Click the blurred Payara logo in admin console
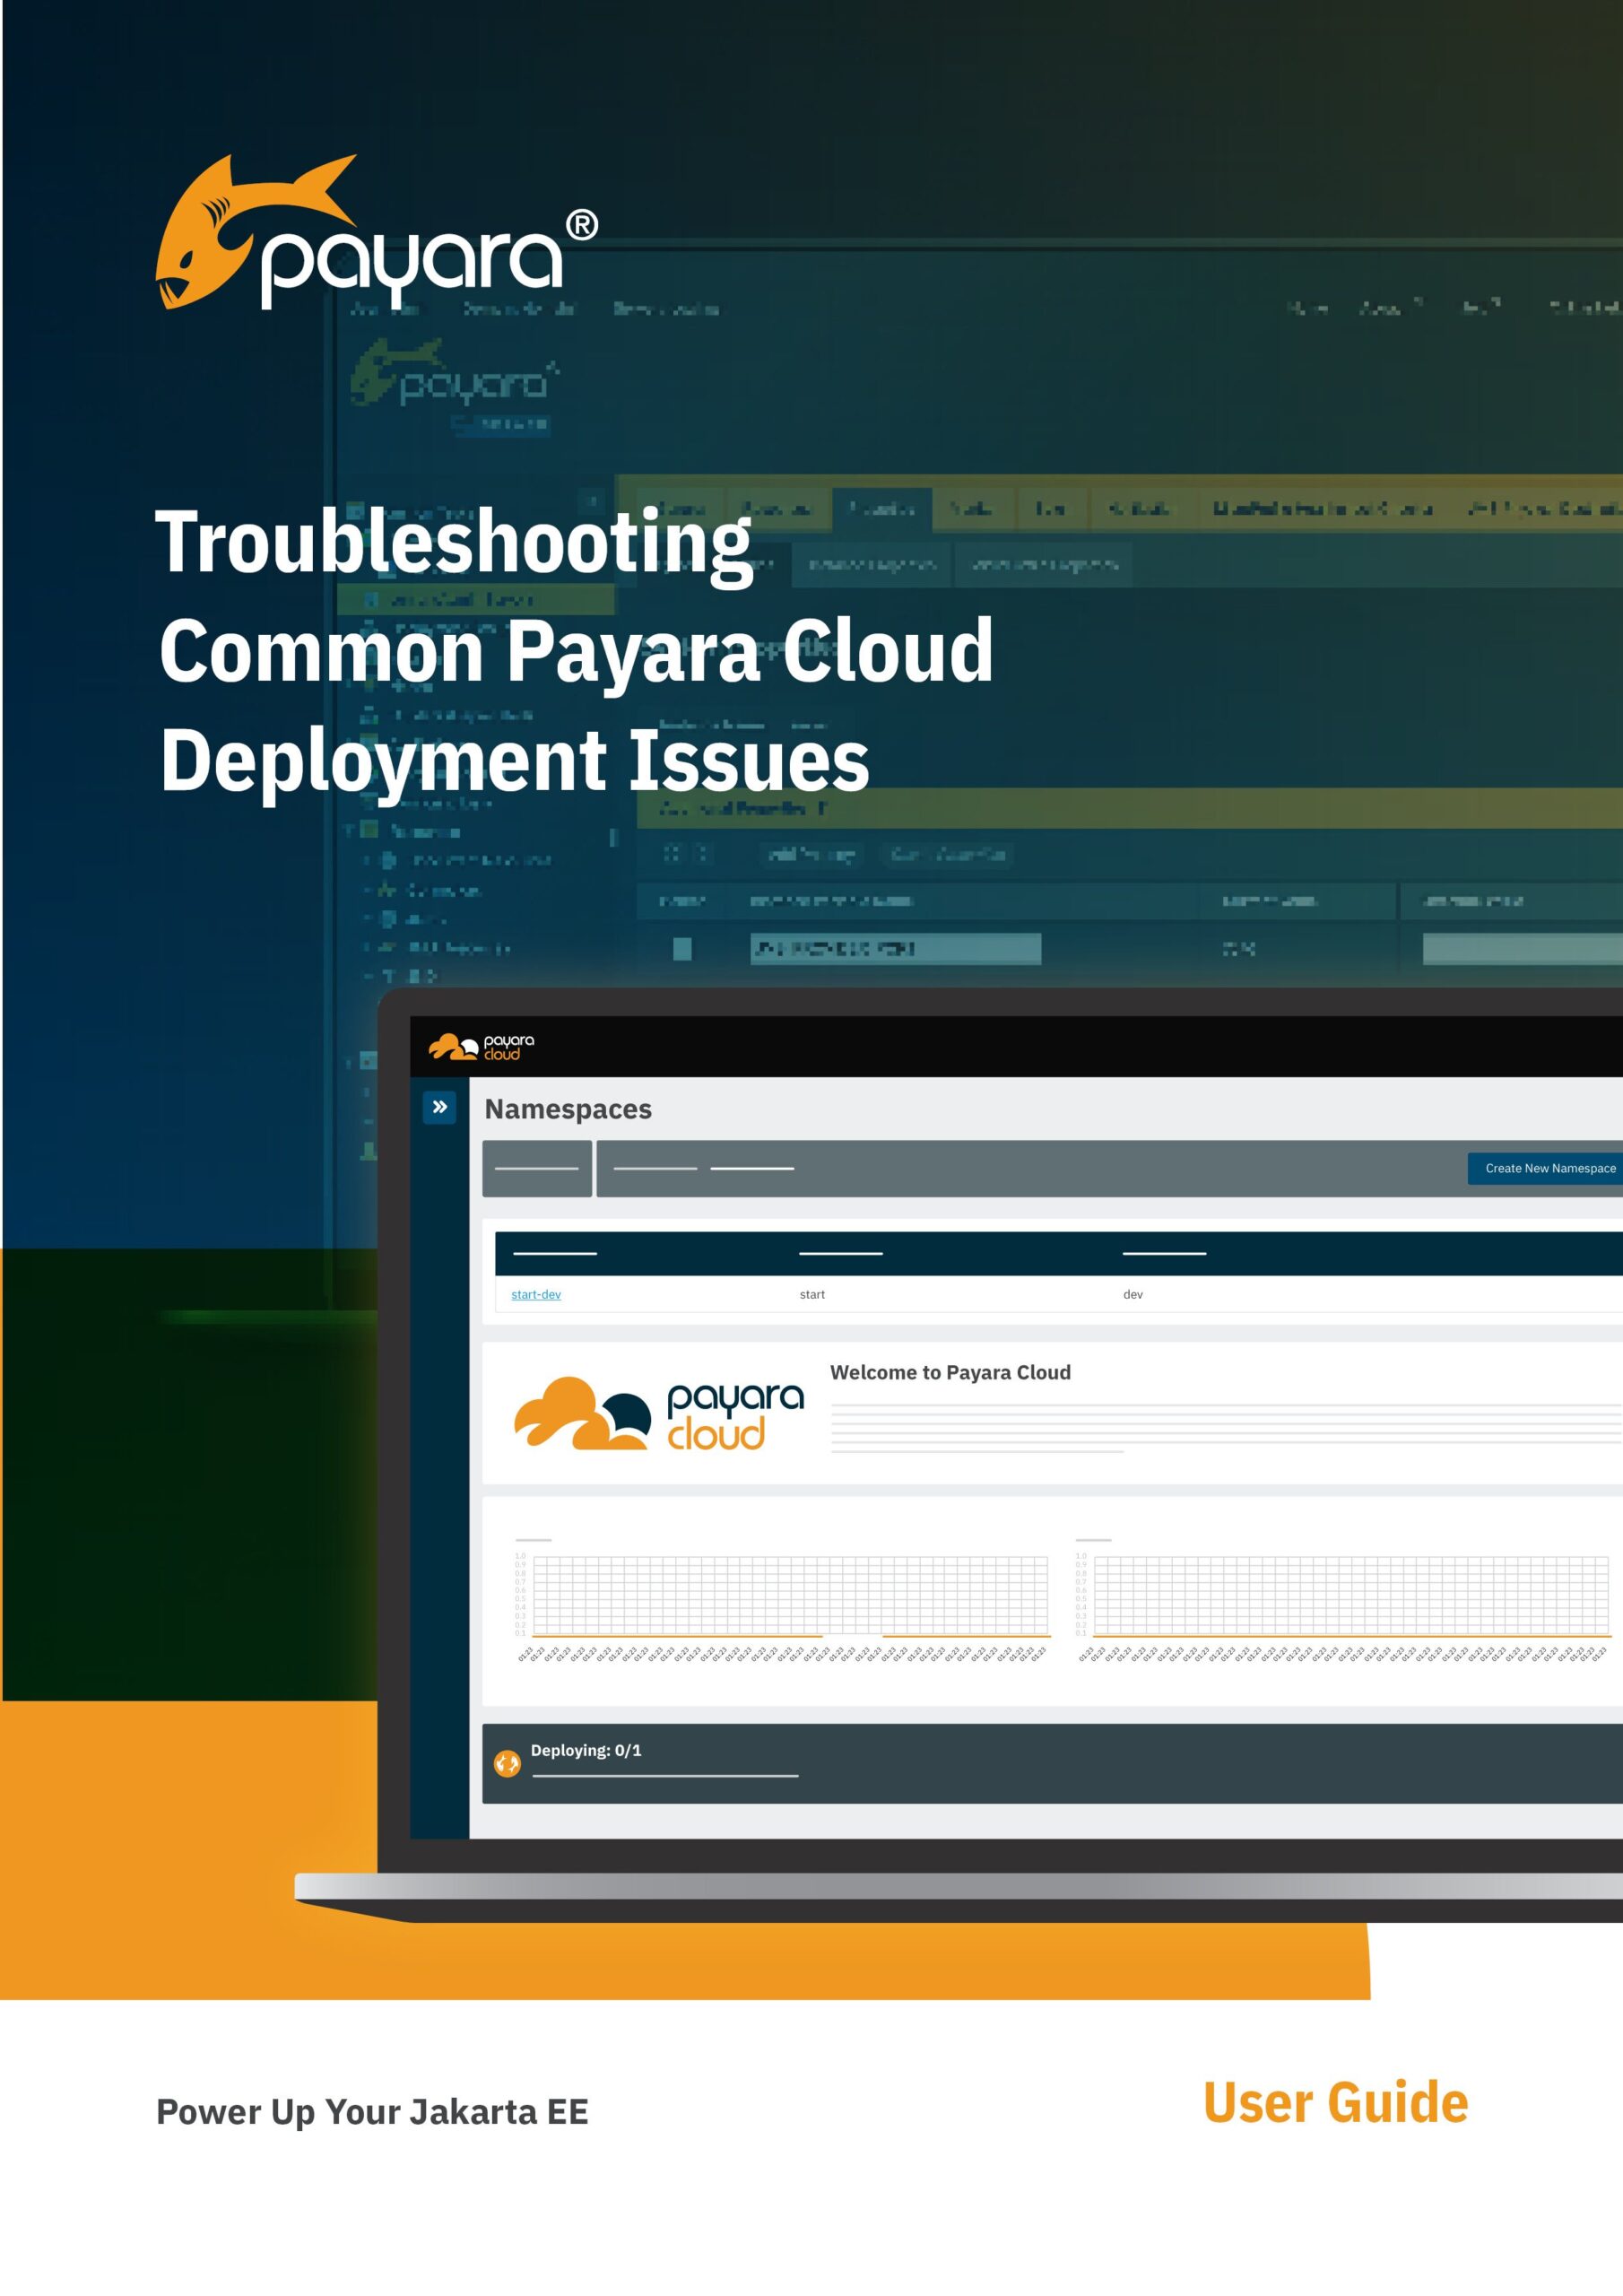Image resolution: width=1623 pixels, height=2296 pixels. pyautogui.click(x=453, y=377)
